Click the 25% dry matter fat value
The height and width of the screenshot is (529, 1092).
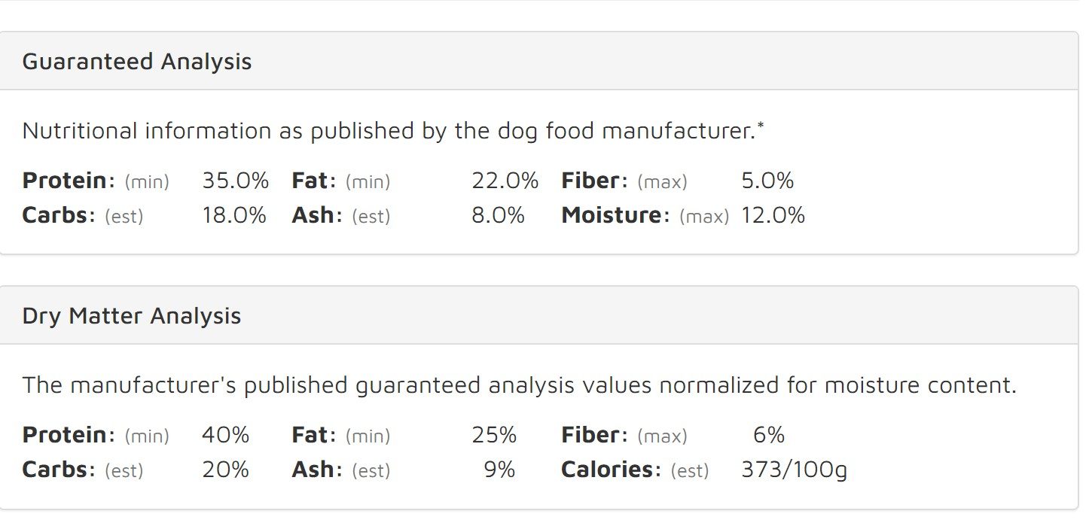click(494, 436)
